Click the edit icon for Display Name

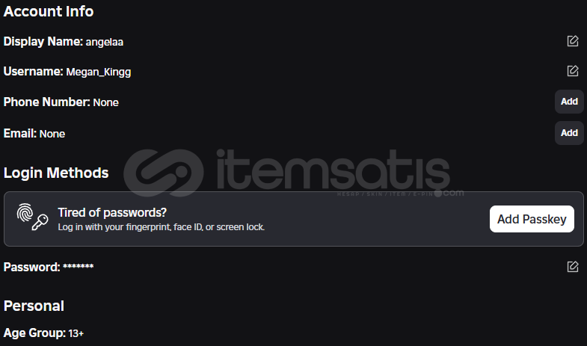tap(573, 41)
